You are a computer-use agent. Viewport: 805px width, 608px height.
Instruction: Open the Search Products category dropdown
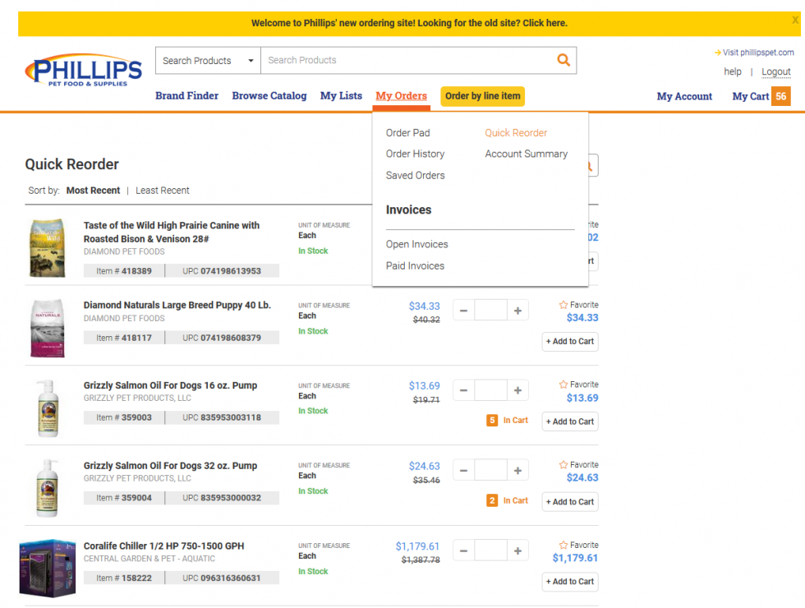208,61
